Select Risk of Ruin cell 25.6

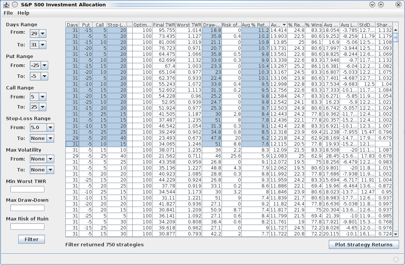click(x=231, y=156)
